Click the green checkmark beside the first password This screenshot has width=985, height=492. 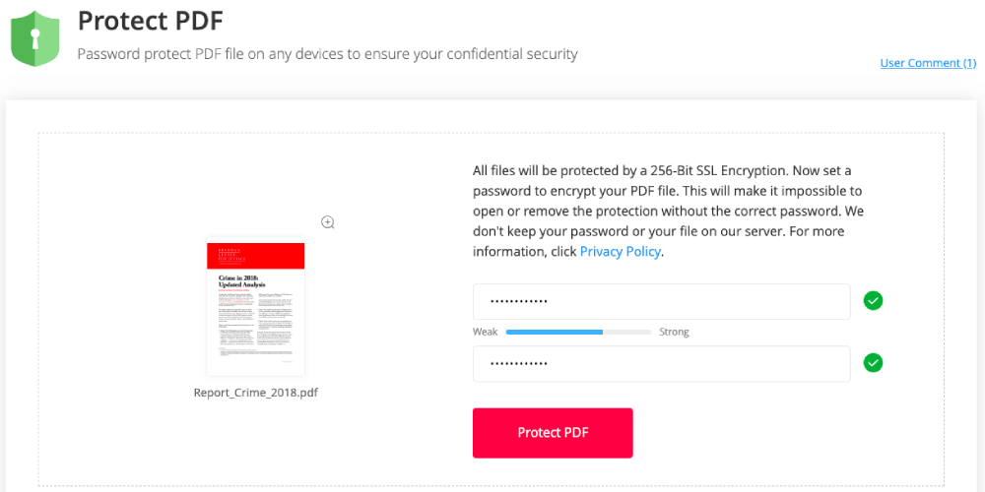(873, 301)
